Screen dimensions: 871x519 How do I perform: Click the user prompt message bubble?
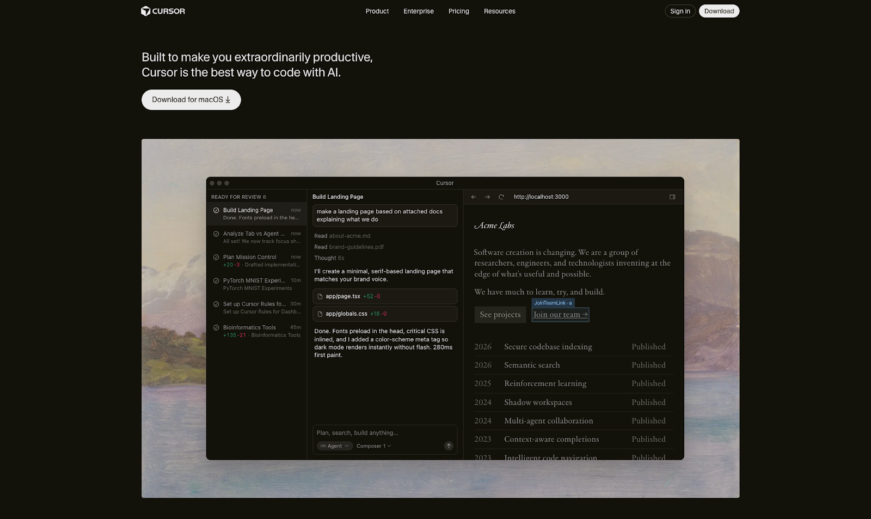click(385, 216)
